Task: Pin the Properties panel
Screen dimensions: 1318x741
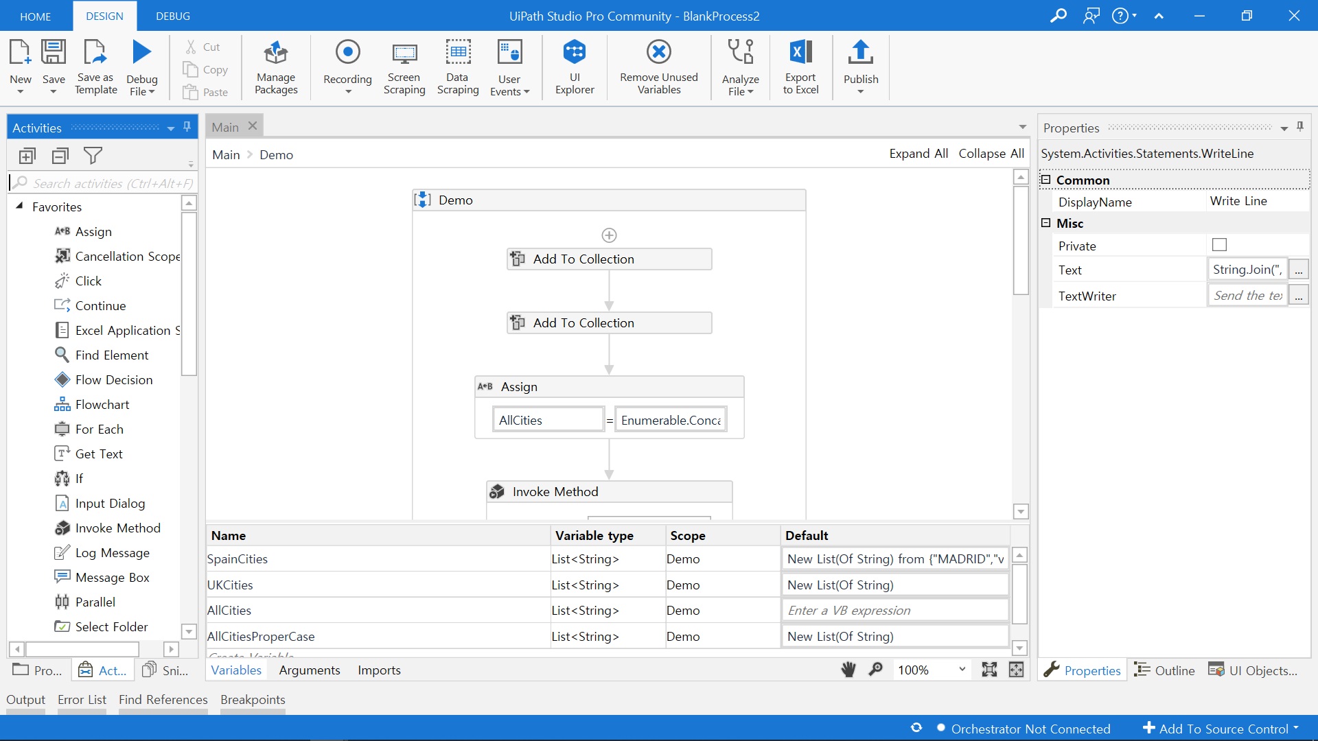Action: 1299,127
